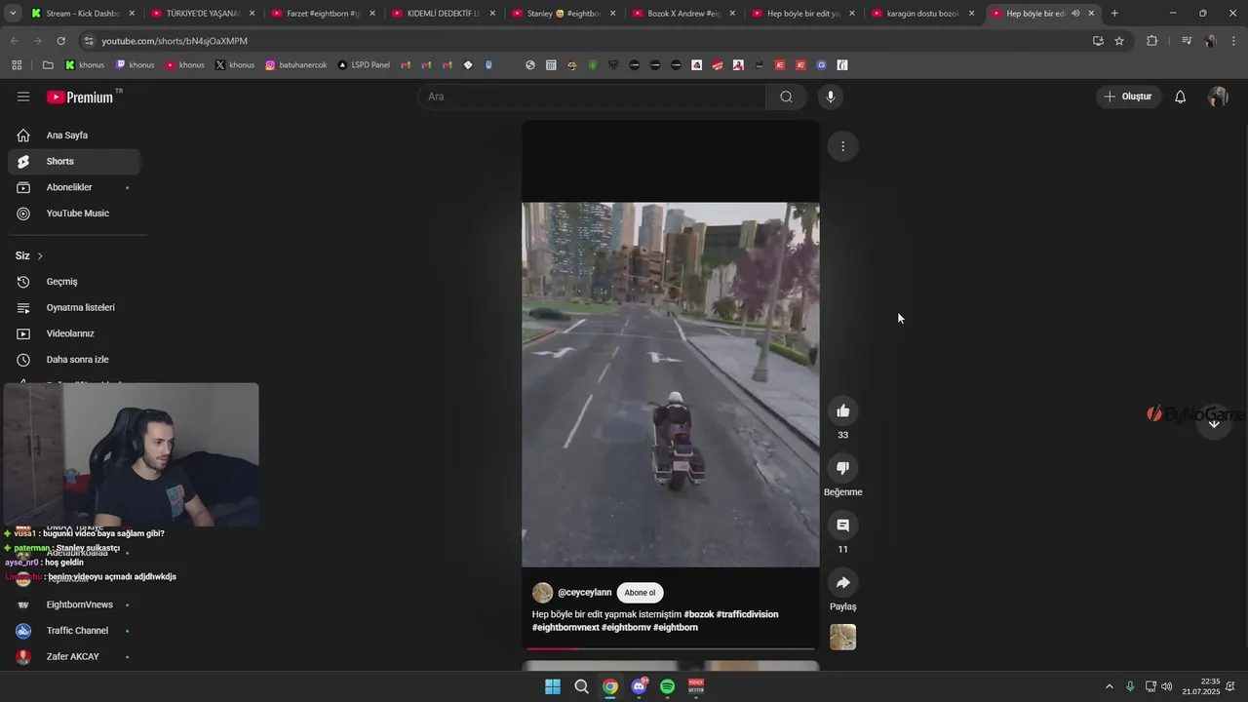Open the LSPD Panel bookmark
Screen dimensions: 1248x702
tap(364, 65)
